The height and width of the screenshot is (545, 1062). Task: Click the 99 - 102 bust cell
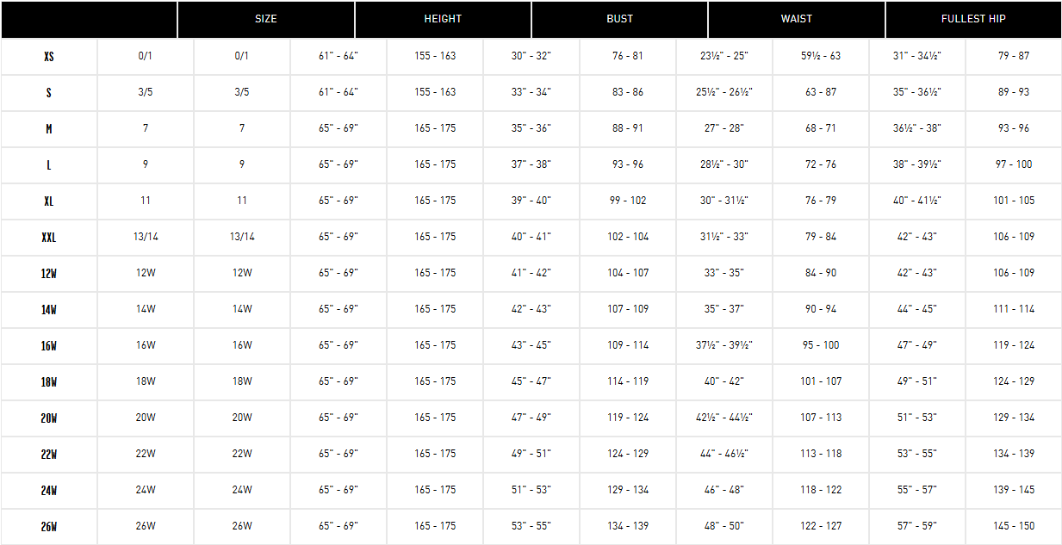[628, 201]
